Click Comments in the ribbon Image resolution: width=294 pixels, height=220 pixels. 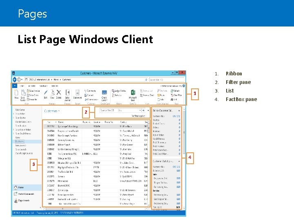coord(90,91)
